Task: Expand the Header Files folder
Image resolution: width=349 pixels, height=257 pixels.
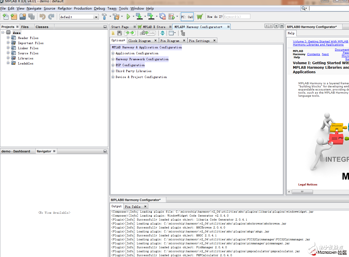Action: click(x=8, y=38)
